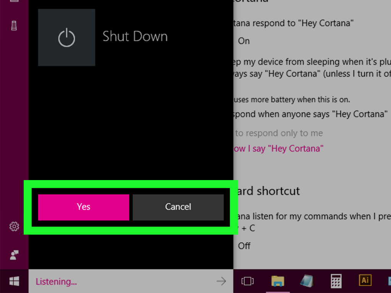Select 'respond only to me' option
Viewport: 391px width, 293px height.
click(x=279, y=133)
